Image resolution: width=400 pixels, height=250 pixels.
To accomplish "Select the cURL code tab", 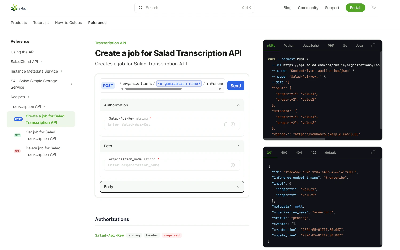I will tap(271, 46).
